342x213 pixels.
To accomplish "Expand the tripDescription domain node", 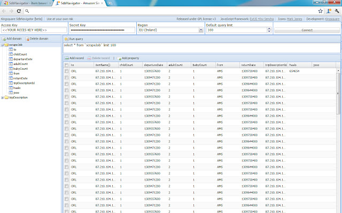I will (x=3, y=97).
